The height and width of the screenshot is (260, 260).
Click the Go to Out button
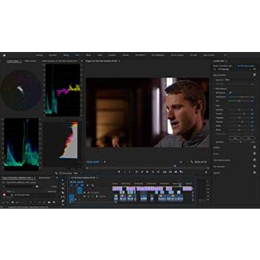point(158,172)
